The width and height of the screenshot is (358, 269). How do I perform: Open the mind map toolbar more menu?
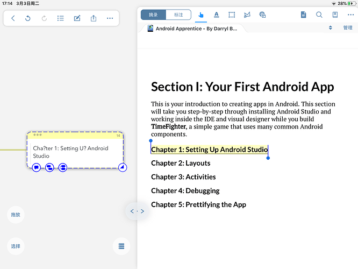tap(110, 18)
